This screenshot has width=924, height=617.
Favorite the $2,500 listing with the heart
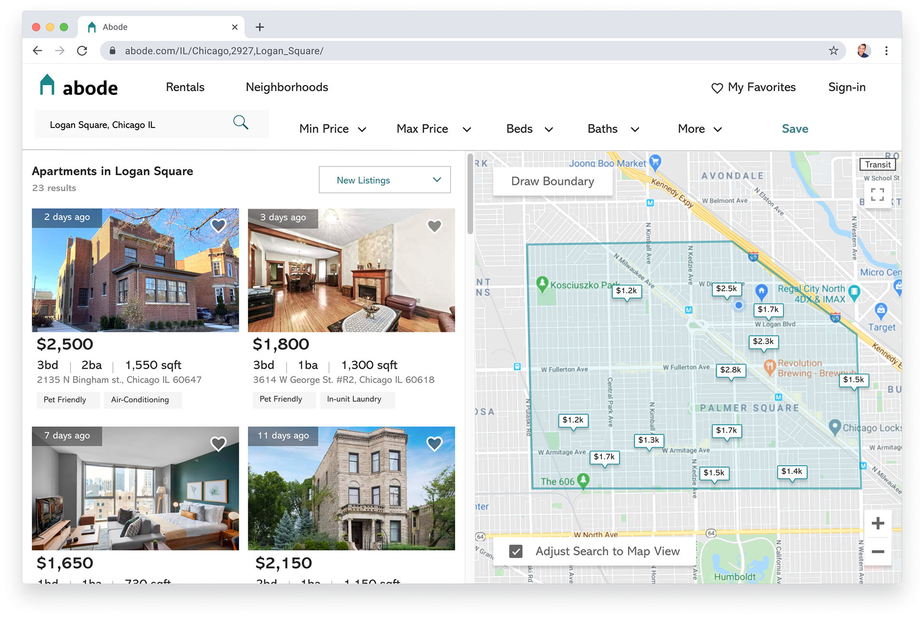pyautogui.click(x=218, y=225)
